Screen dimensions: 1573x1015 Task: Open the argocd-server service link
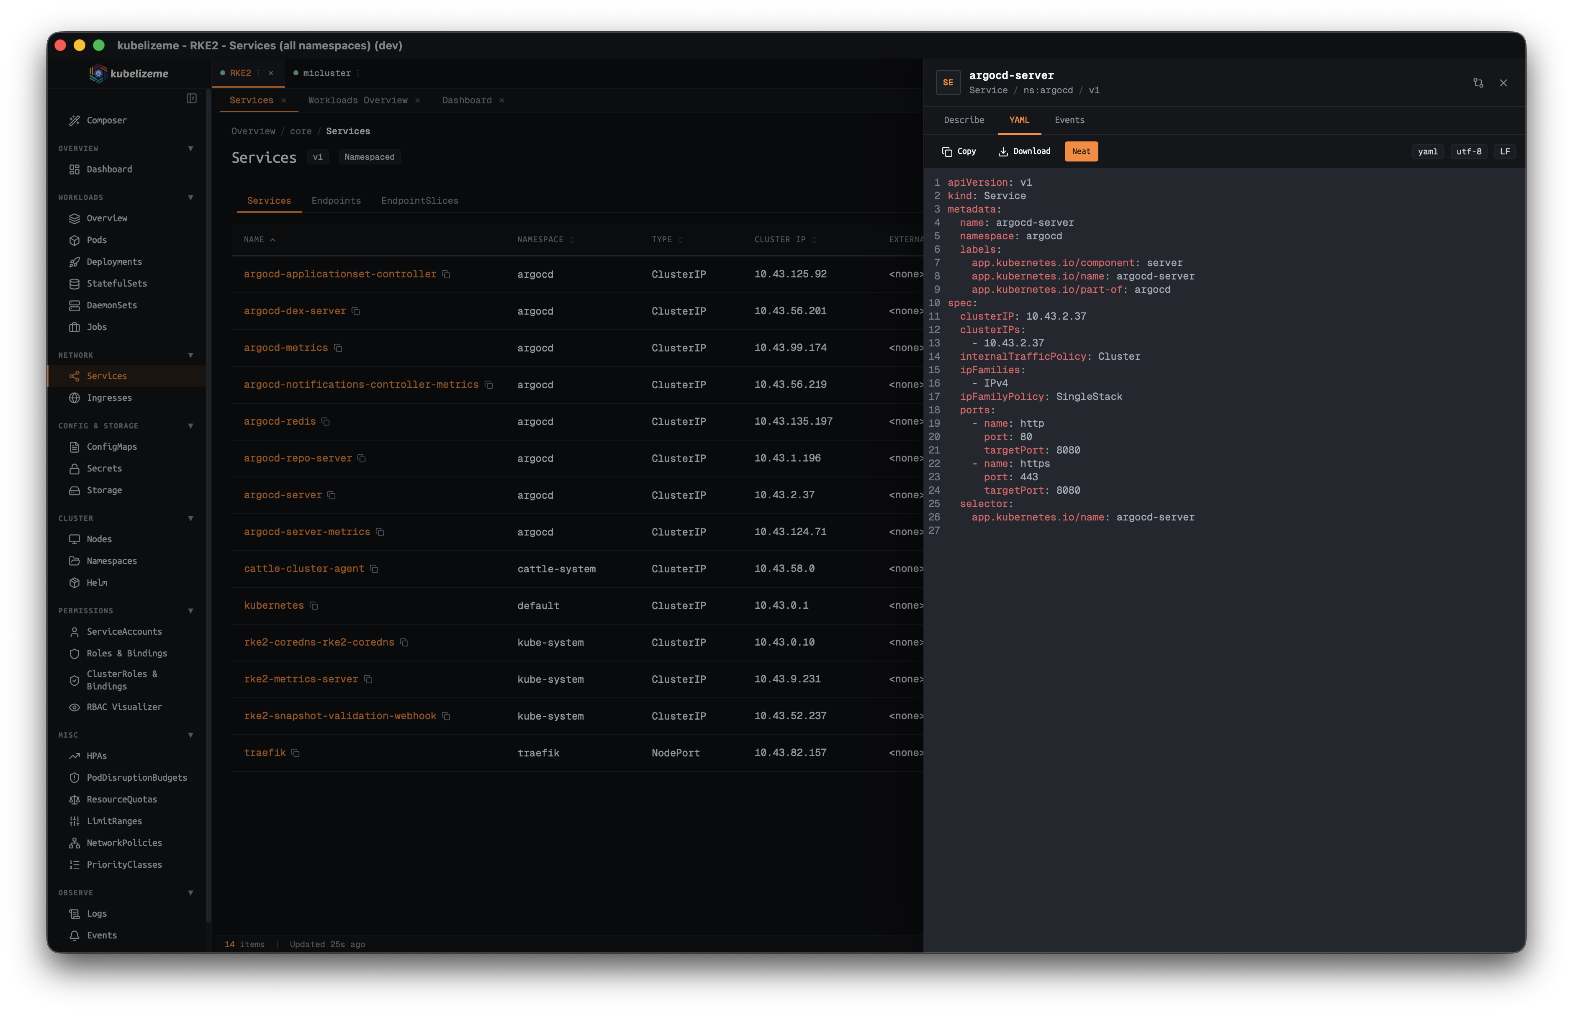[283, 495]
